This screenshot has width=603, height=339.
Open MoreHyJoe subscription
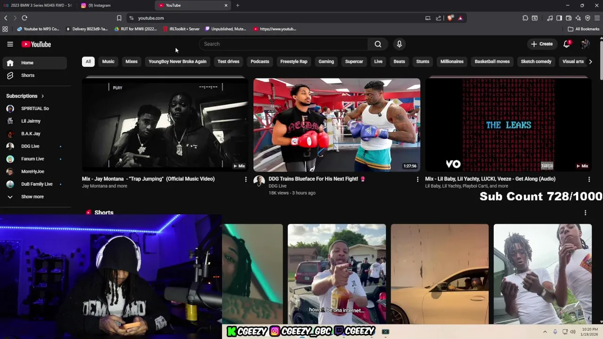pyautogui.click(x=34, y=171)
